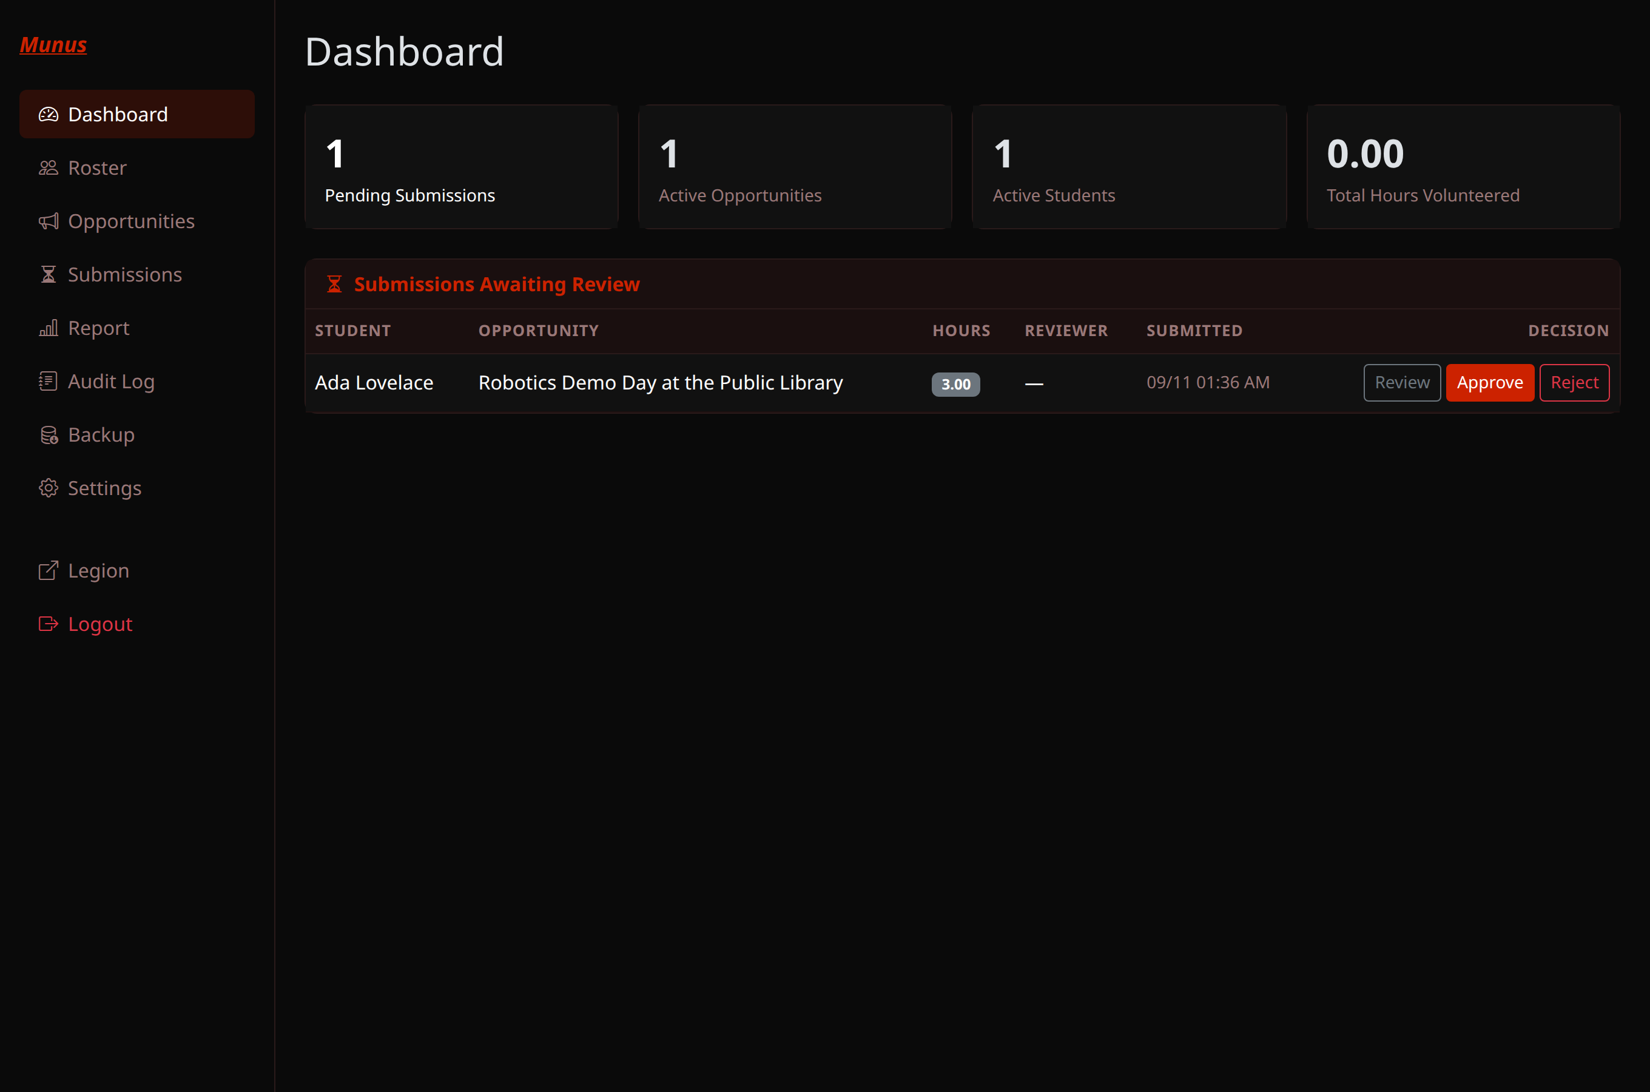Image resolution: width=1650 pixels, height=1092 pixels.
Task: Click the 0.00 total hours value
Action: (1364, 154)
